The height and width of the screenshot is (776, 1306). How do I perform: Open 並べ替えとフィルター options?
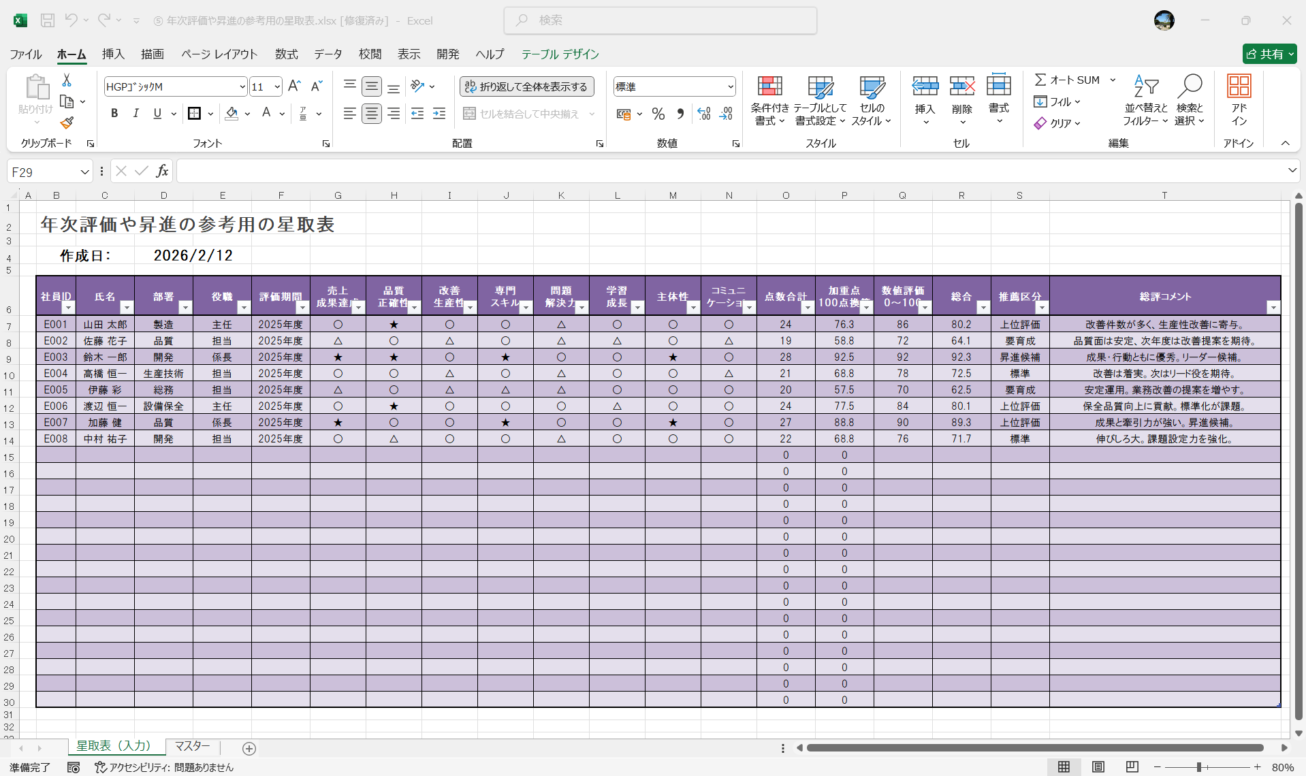(1146, 100)
